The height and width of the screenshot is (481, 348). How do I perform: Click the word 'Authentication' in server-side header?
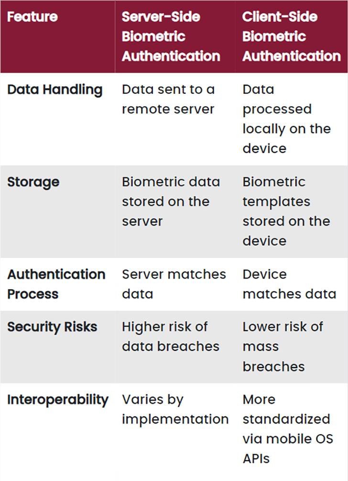171,56
